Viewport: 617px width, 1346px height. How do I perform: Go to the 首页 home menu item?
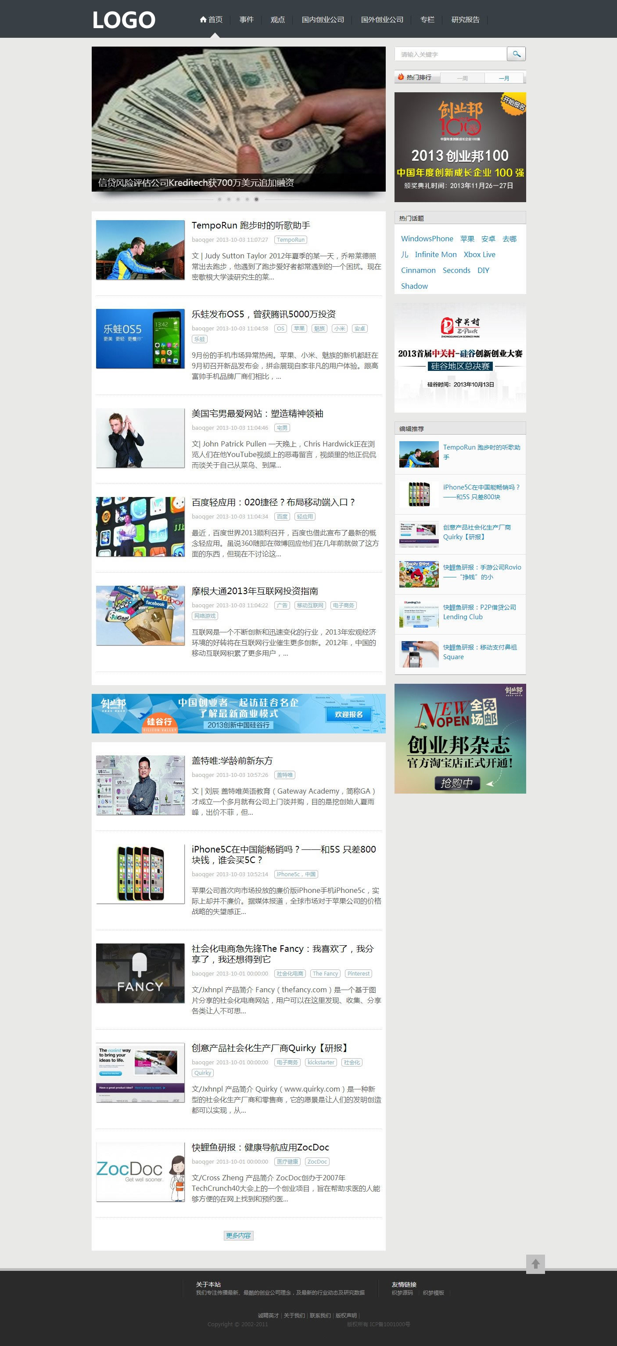pos(211,19)
